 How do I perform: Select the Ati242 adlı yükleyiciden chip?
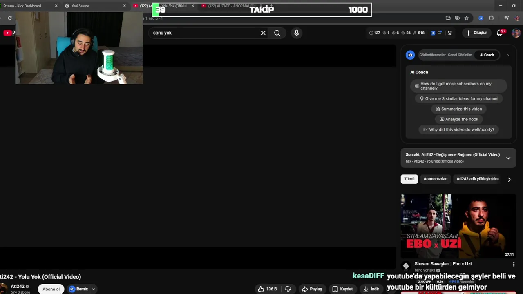[478, 179]
